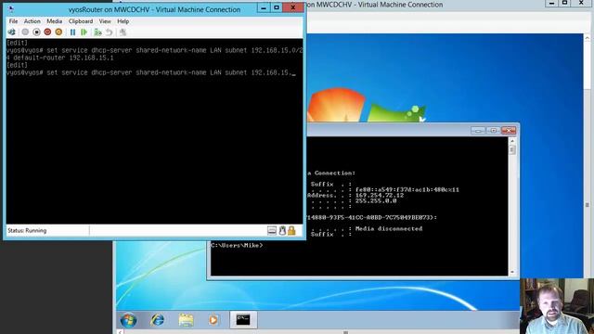Maximize the vyosRouter VM Connection window
The width and height of the screenshot is (594, 334).
coord(277,8)
